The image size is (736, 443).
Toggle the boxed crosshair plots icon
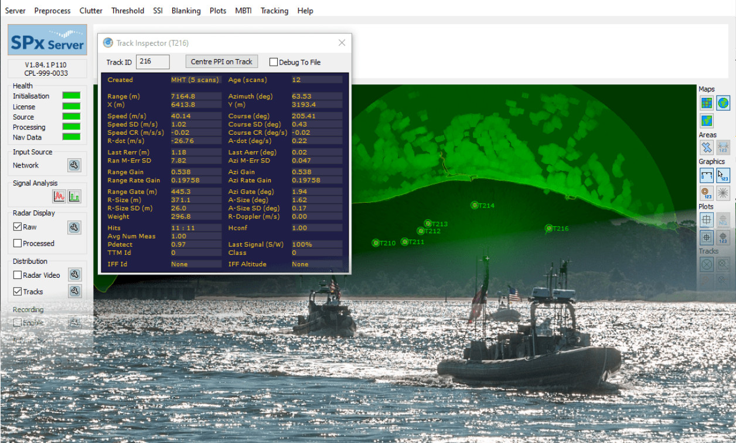[707, 237]
